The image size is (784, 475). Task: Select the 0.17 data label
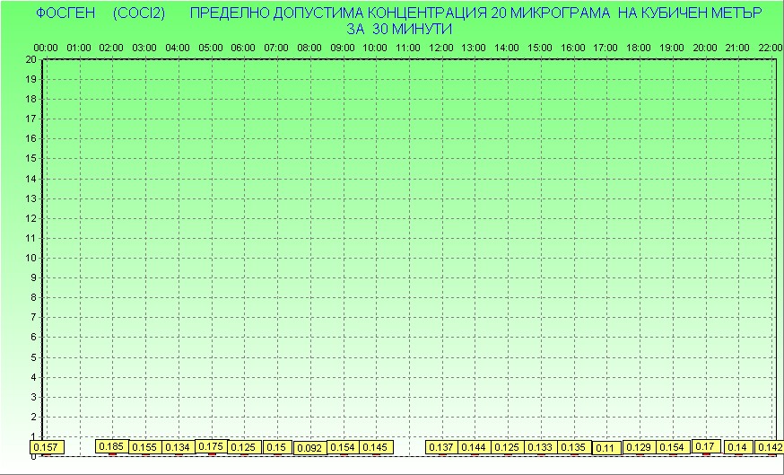pos(705,446)
